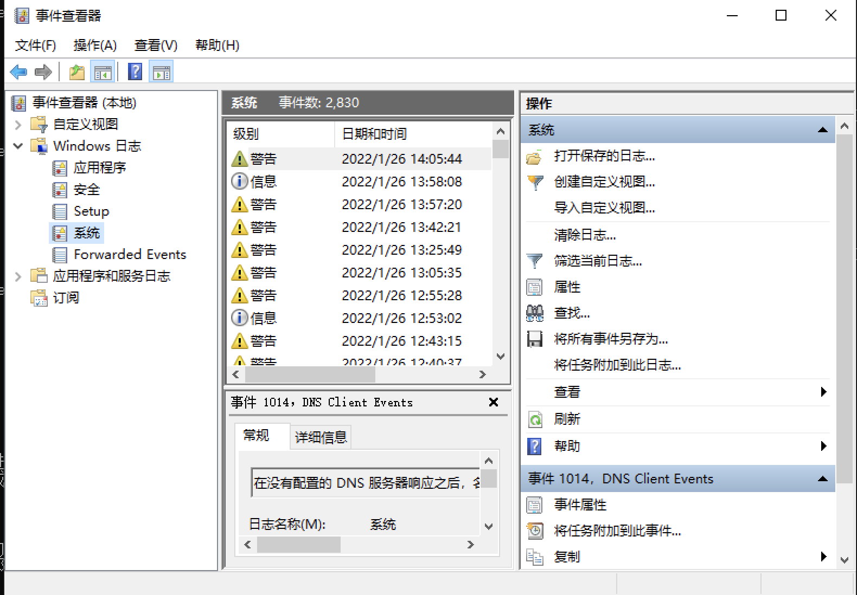Open the 操作(A) menu
This screenshot has width=857, height=595.
click(x=95, y=45)
